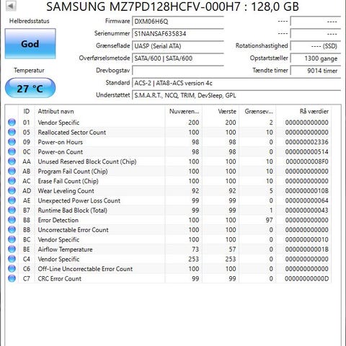Select status icon for Error Detection

(12, 220)
